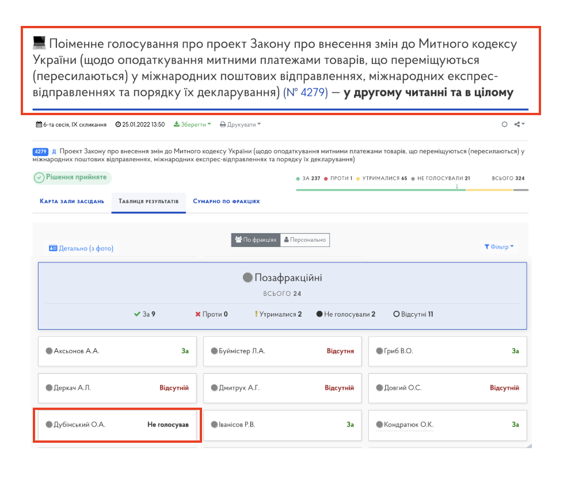Open Детально (з фото) view
The width and height of the screenshot is (571, 494).
coord(81,249)
